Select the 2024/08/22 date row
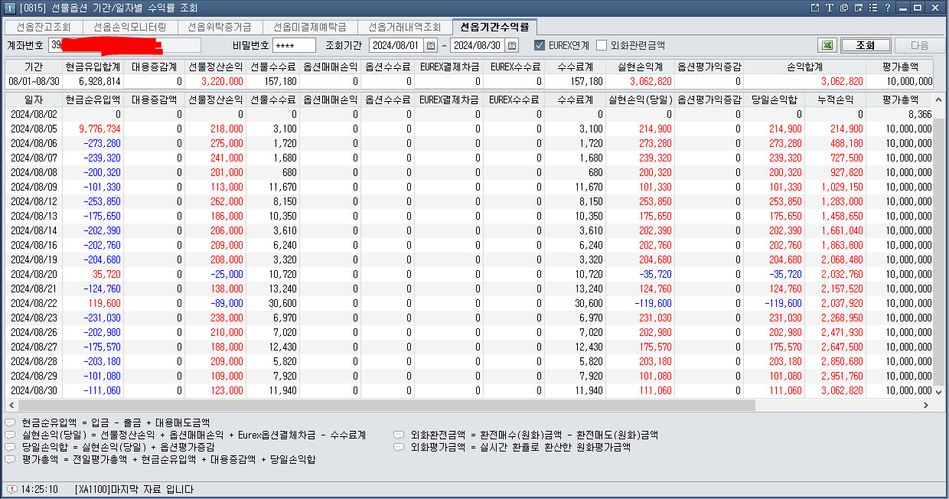949x499 pixels. click(x=469, y=303)
